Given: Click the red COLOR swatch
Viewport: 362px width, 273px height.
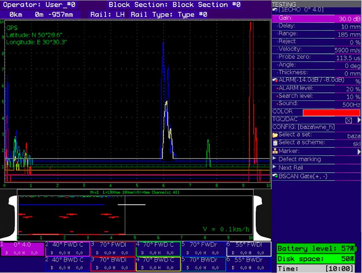Looking at the screenshot, I should 331,113.
